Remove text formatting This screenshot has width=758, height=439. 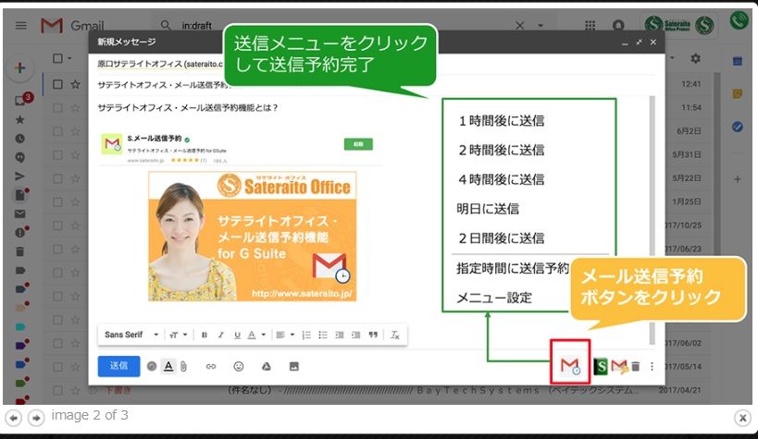pyautogui.click(x=394, y=335)
